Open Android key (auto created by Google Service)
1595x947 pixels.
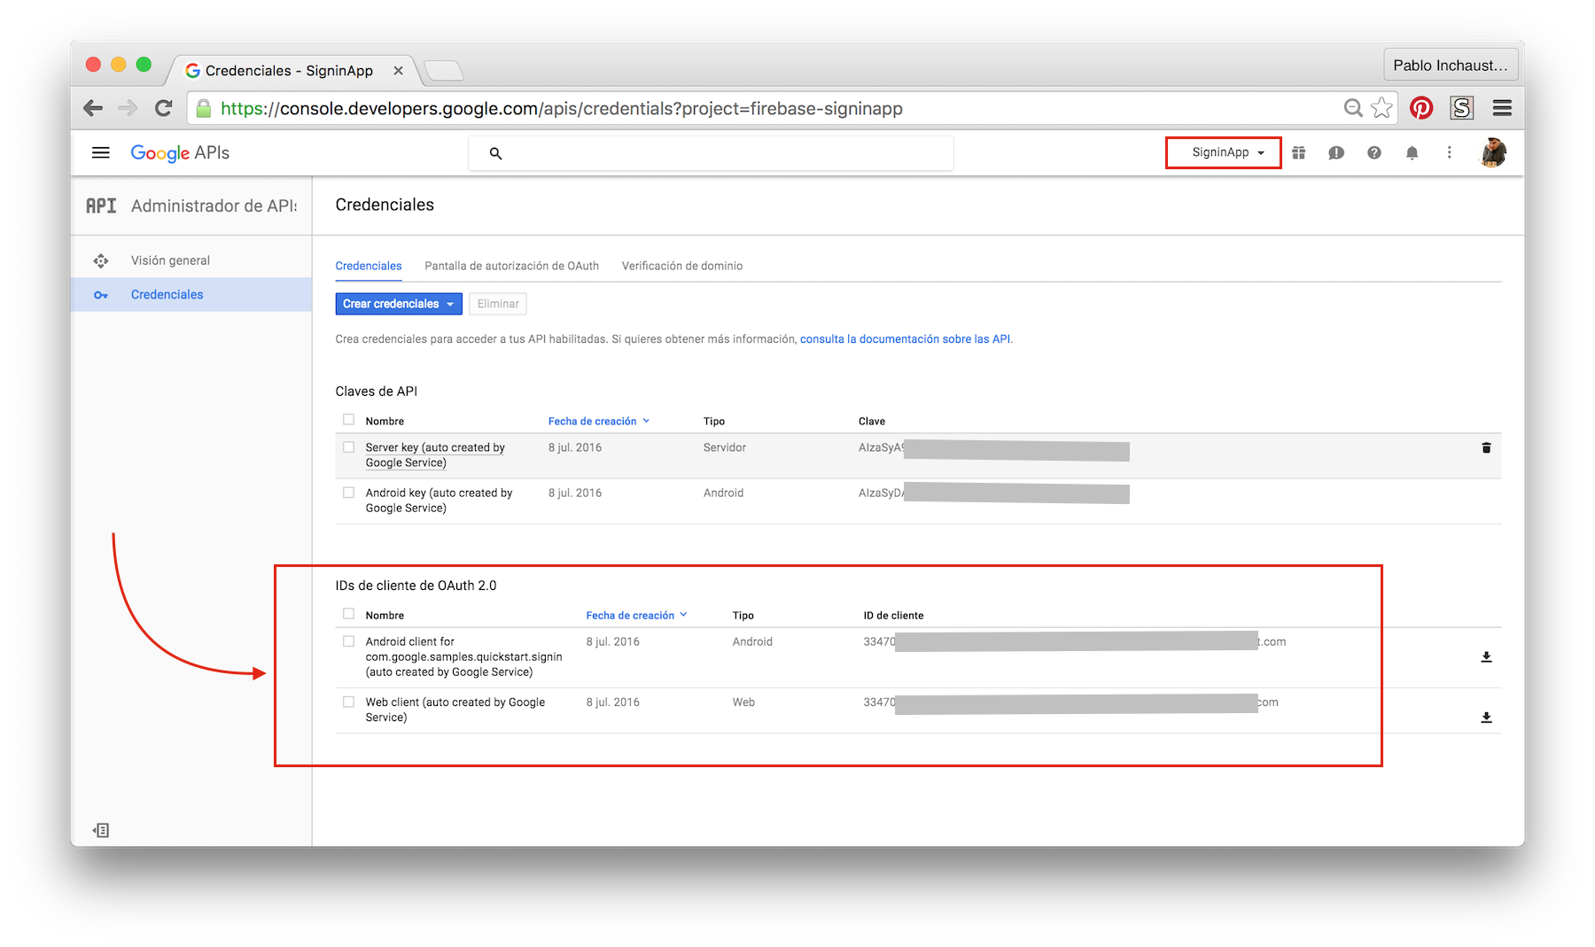coord(439,501)
